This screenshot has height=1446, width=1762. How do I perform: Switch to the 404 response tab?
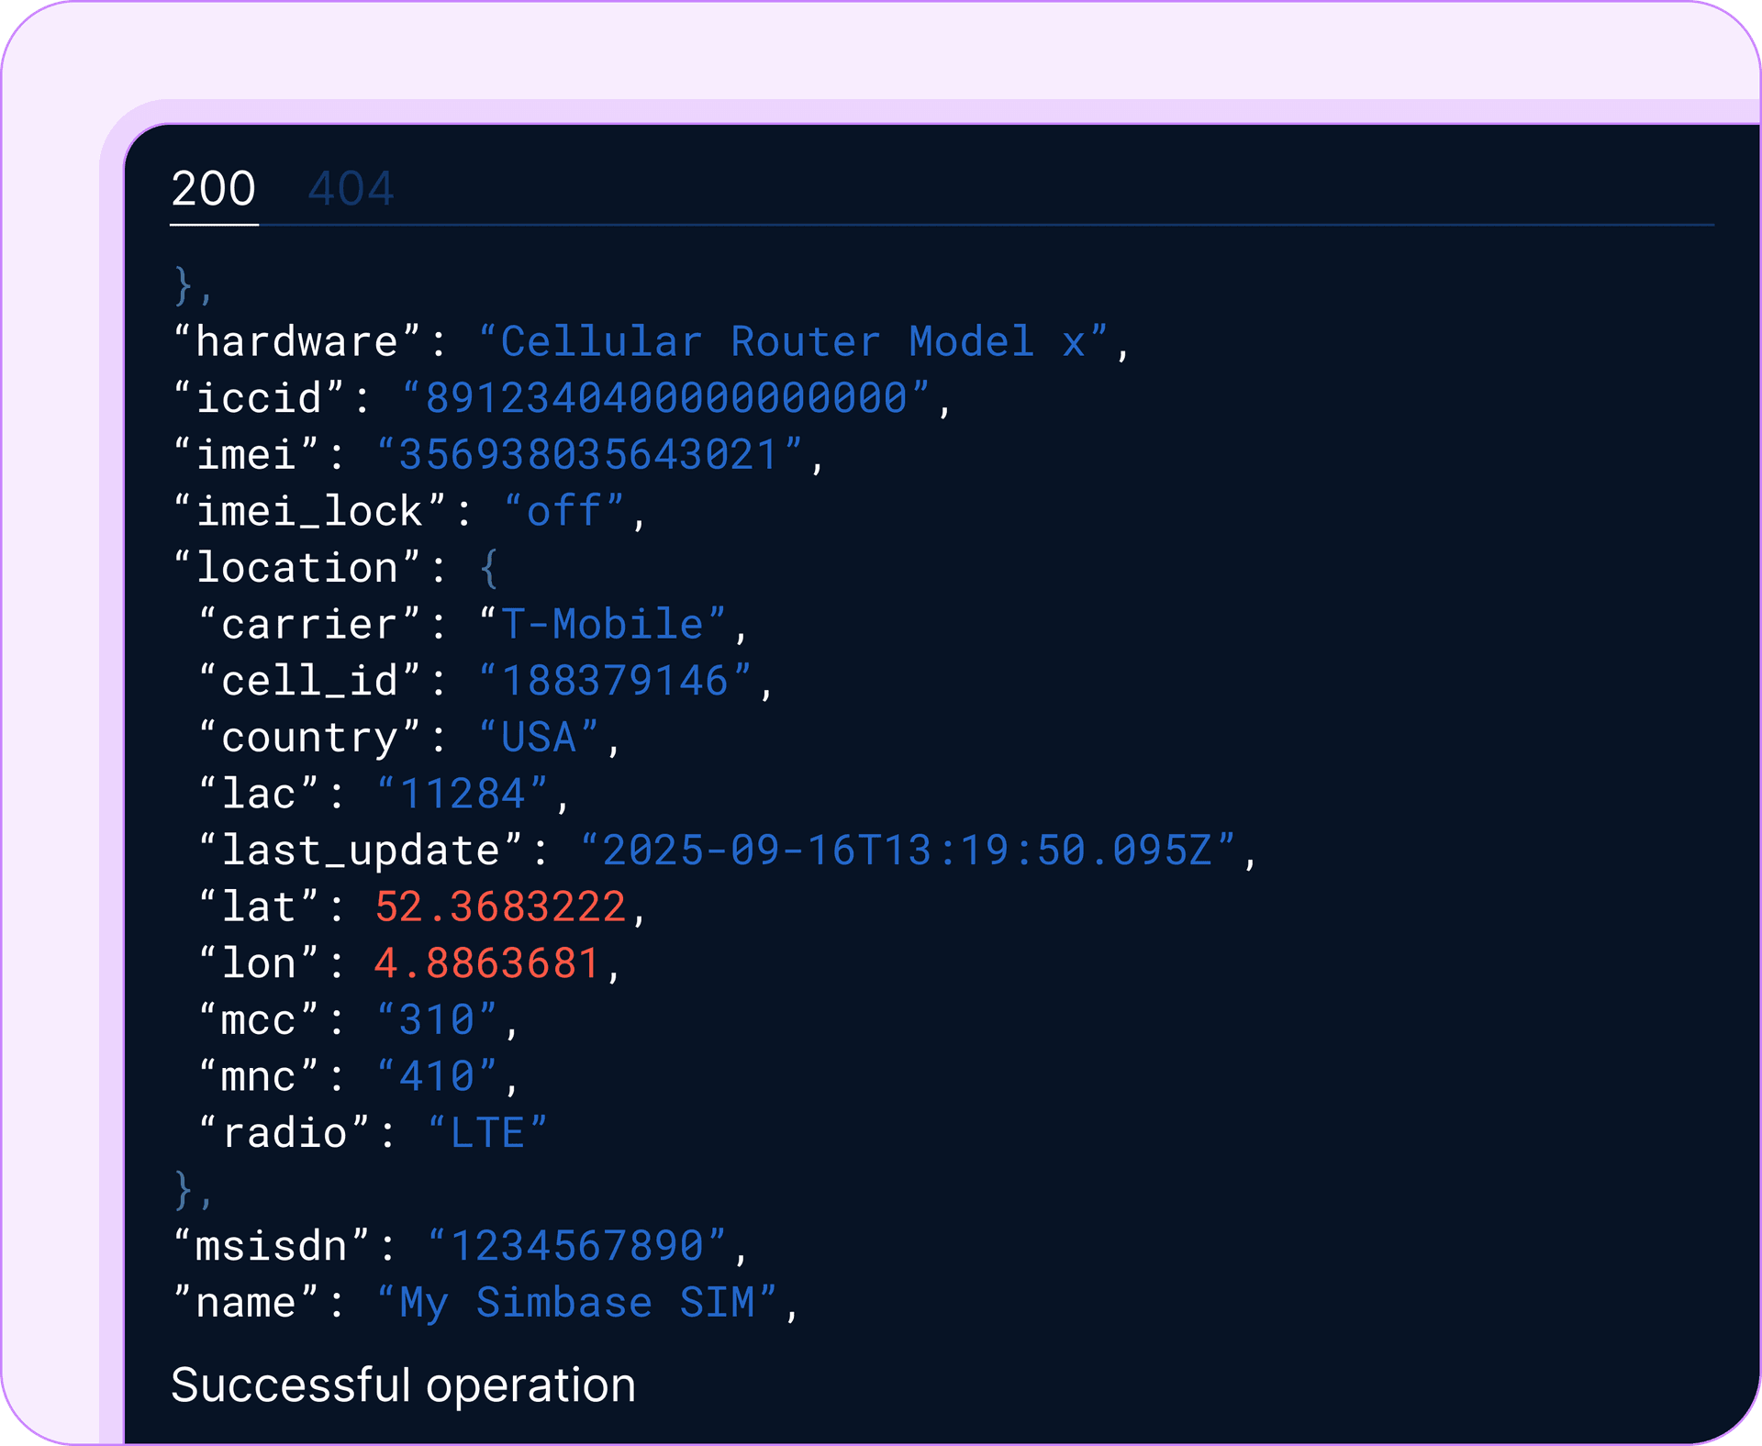click(x=351, y=190)
